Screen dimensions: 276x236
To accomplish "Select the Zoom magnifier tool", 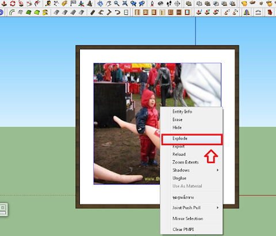I will pos(117,3).
